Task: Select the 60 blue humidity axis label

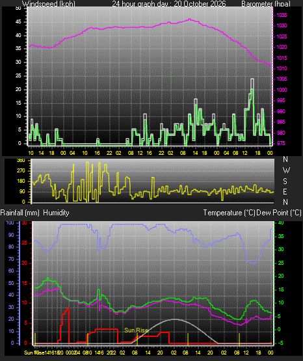Action: (11, 271)
